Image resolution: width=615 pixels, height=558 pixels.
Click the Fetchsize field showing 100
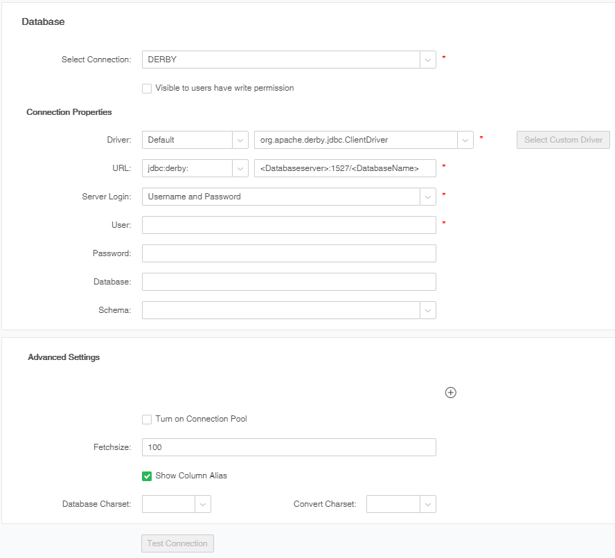click(x=289, y=447)
